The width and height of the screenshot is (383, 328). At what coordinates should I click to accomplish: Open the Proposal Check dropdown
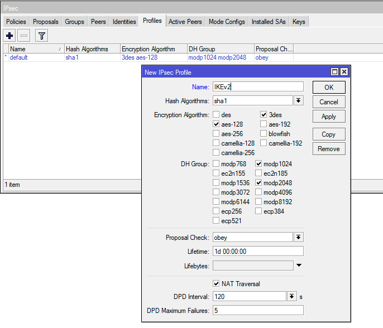(x=299, y=238)
